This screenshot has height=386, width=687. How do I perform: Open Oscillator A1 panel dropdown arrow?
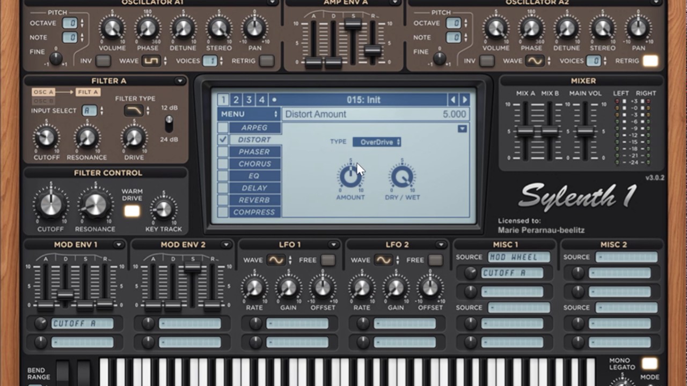tap(272, 2)
